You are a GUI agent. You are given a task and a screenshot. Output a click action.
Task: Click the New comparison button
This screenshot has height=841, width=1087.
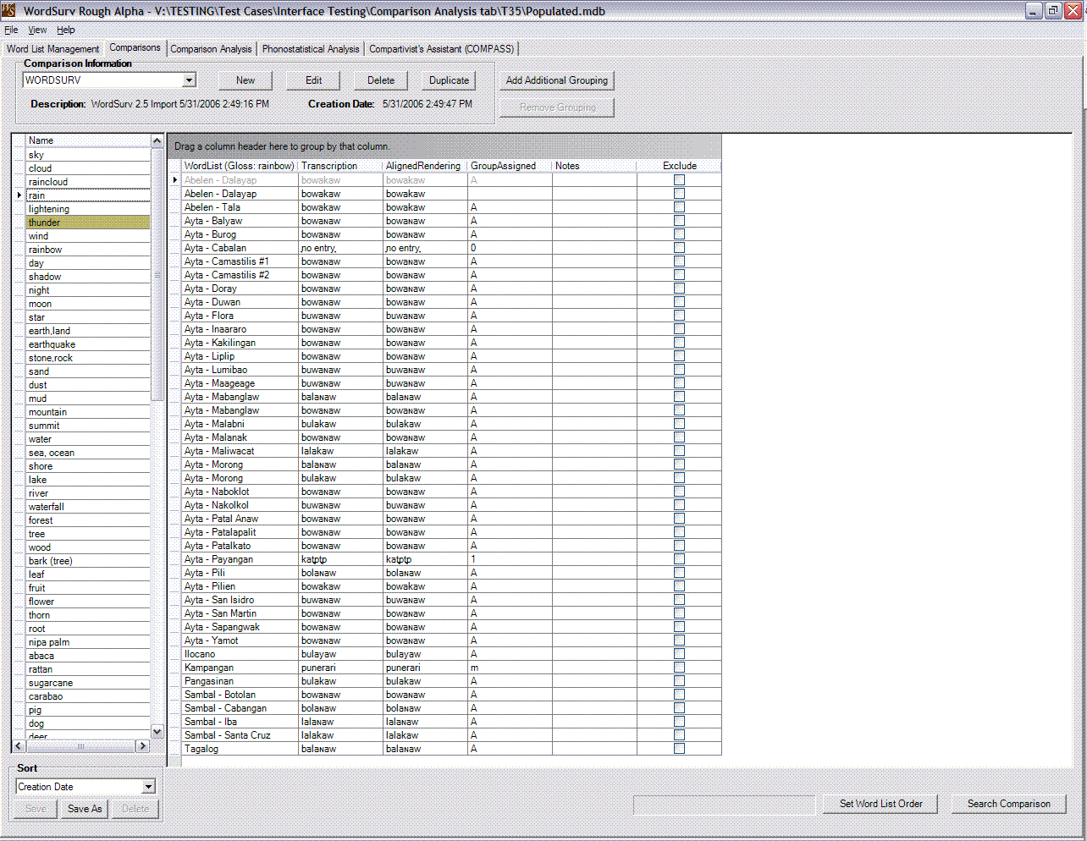tap(246, 80)
